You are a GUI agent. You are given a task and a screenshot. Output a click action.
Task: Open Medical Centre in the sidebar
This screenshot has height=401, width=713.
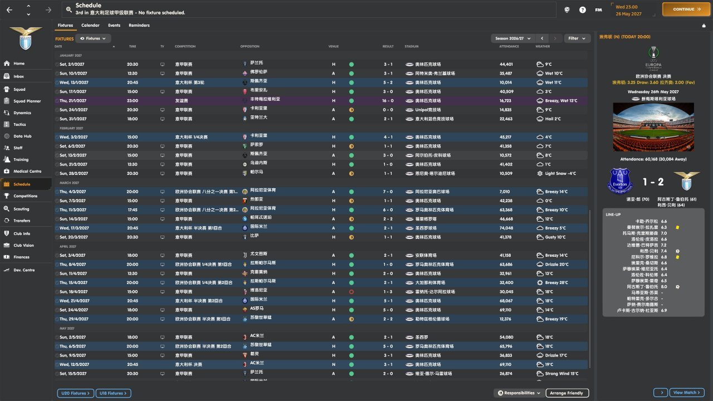[x=27, y=171]
